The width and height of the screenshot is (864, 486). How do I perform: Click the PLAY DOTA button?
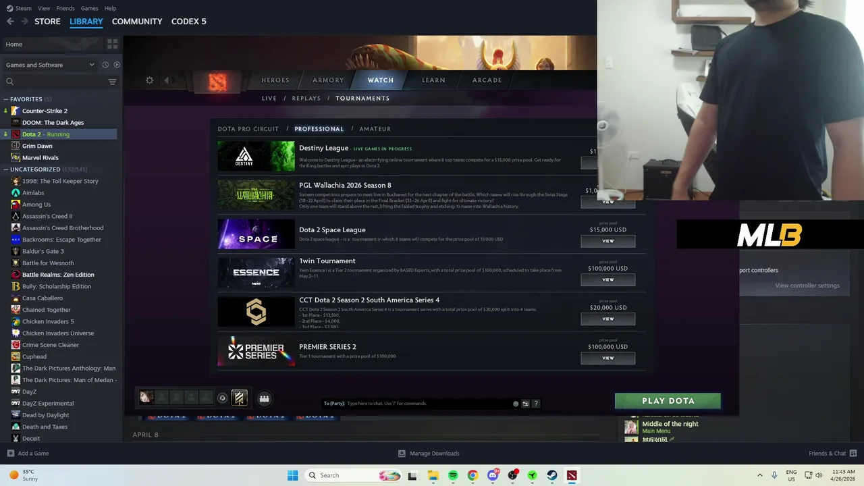[668, 401]
